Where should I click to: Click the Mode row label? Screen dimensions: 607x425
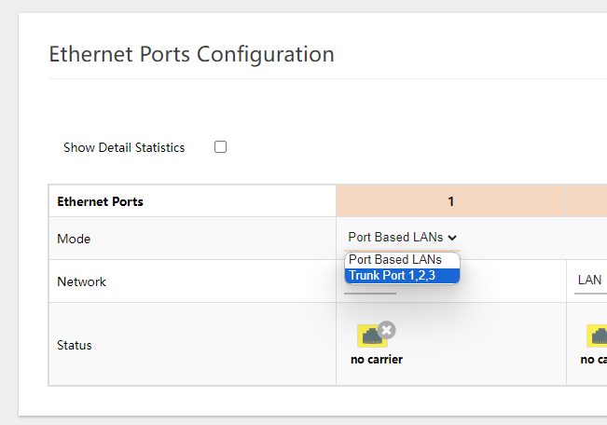[x=74, y=239]
